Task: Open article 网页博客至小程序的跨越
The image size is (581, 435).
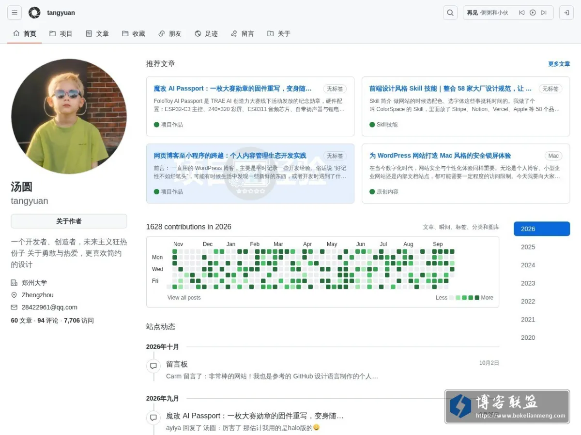Action: (x=230, y=156)
